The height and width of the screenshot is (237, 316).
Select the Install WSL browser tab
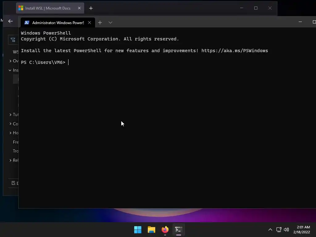click(x=50, y=8)
